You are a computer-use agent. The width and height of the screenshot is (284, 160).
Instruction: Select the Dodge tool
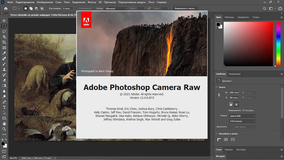pyautogui.click(x=4, y=97)
